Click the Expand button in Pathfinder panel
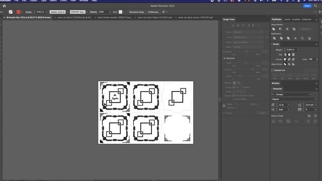This screenshot has height=181, width=322. [305, 29]
